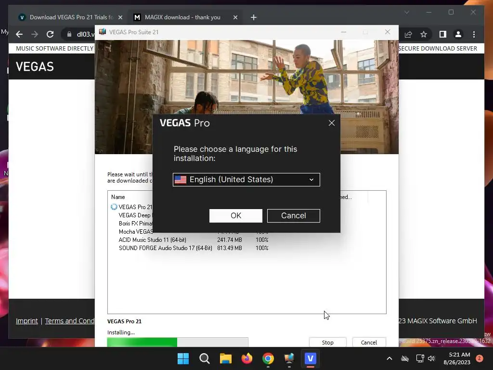Show hidden system tray icons
The image size is (493, 370).
click(389, 358)
